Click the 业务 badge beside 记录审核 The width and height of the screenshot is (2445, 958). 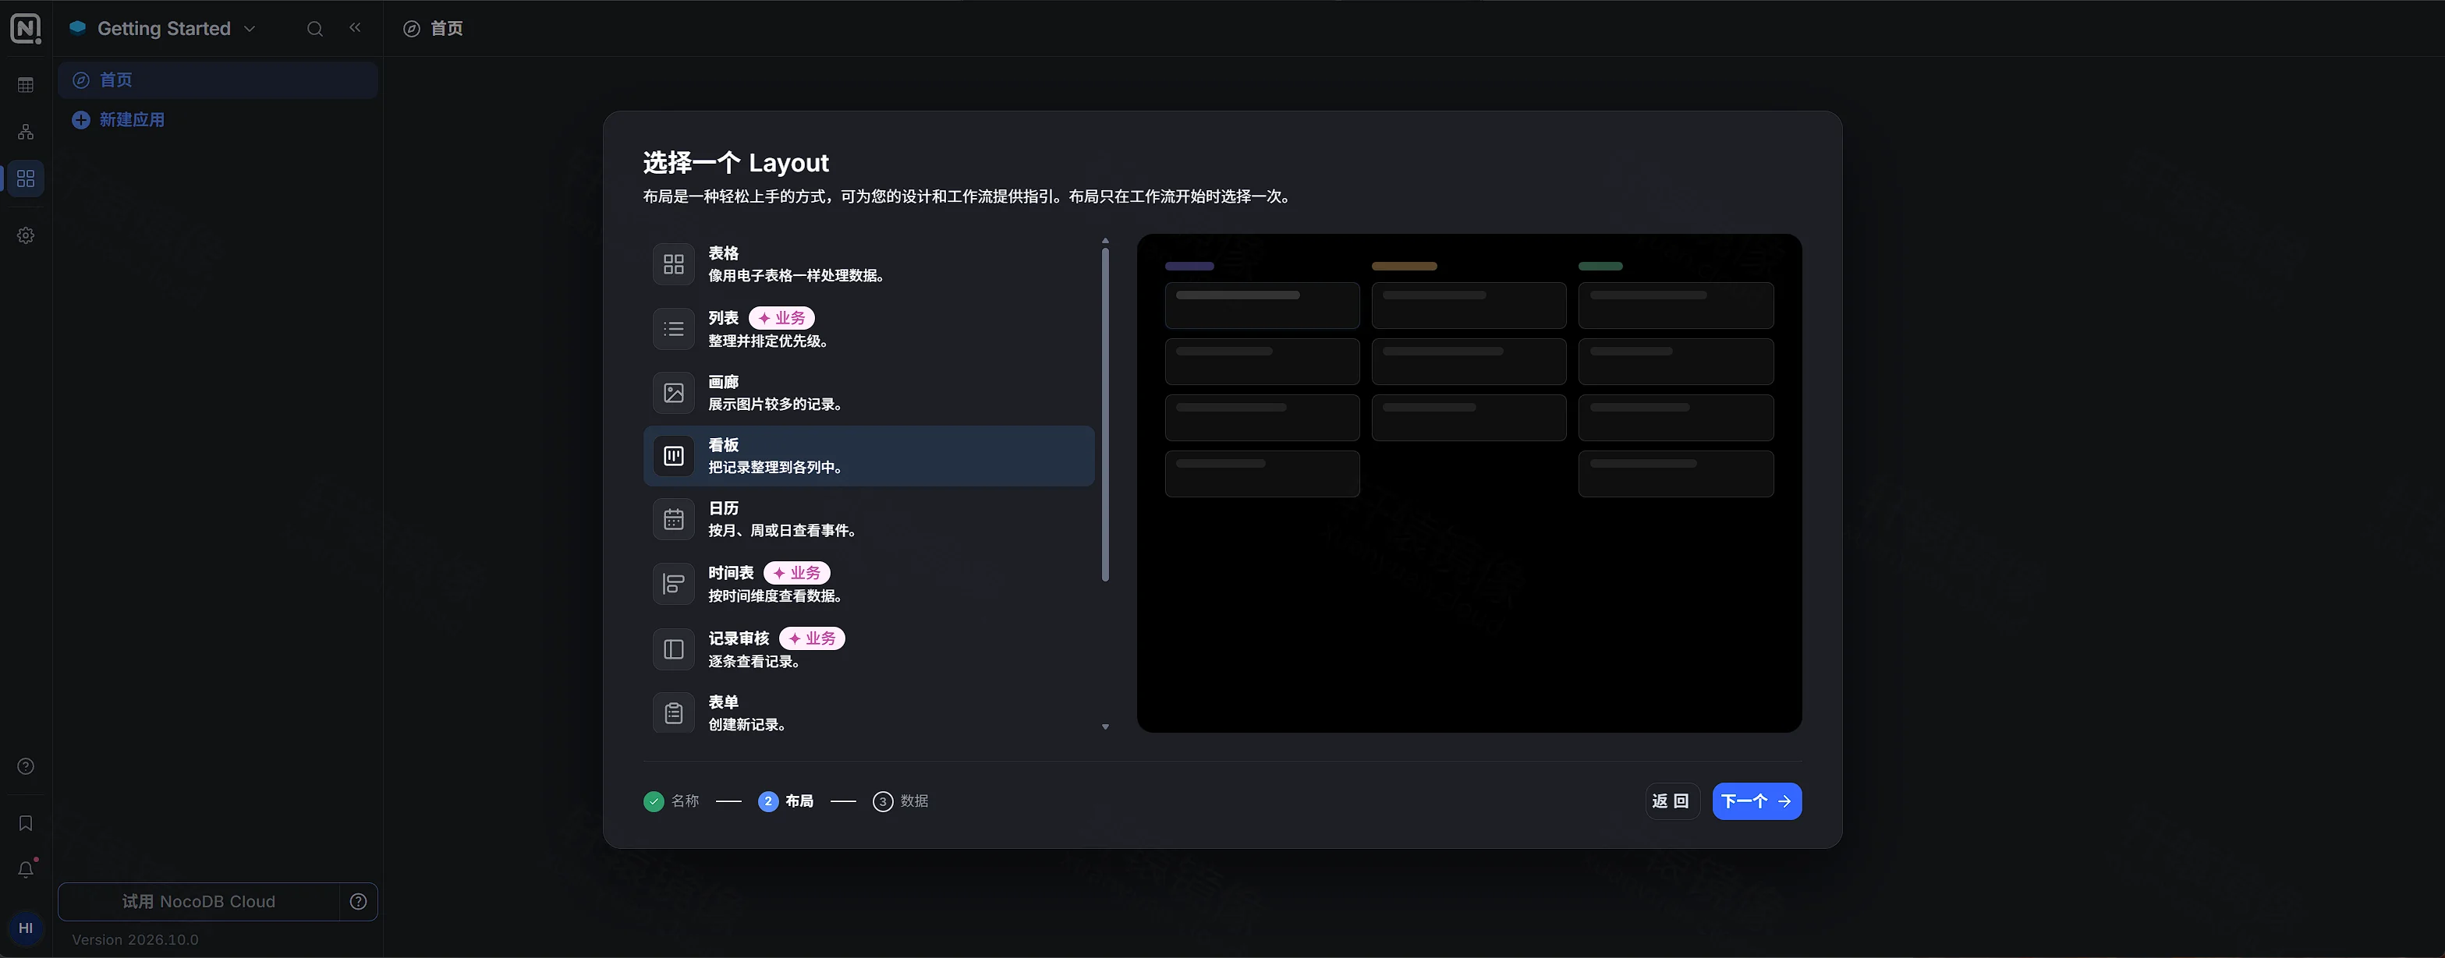tap(812, 638)
